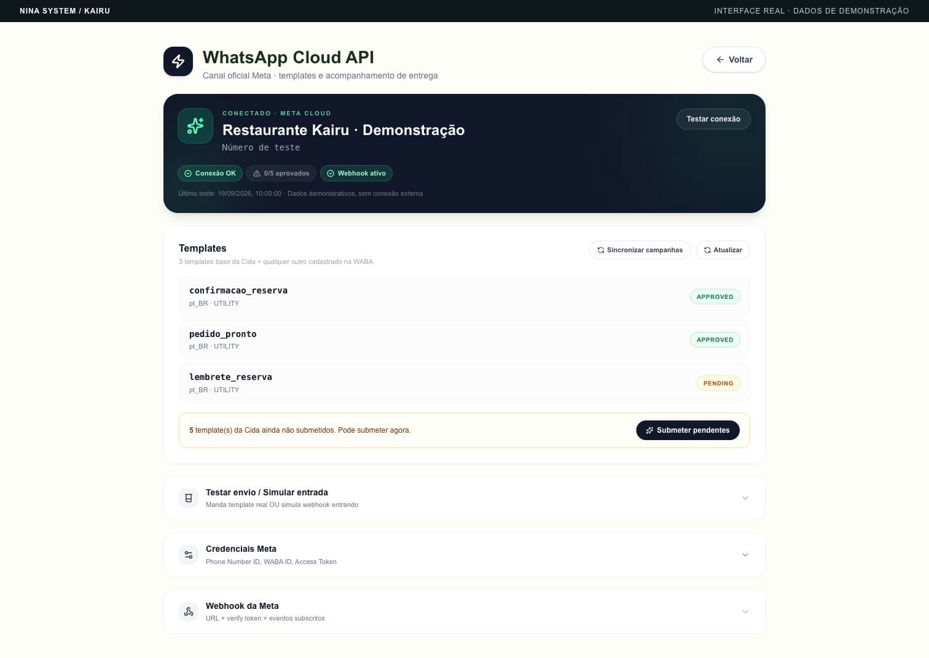Viewport: 929px width, 658px height.
Task: Submit pending templates with Submeter pendentes
Action: pos(688,430)
